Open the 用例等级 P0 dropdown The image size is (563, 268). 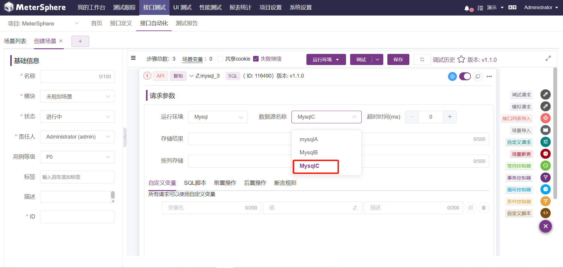click(77, 157)
